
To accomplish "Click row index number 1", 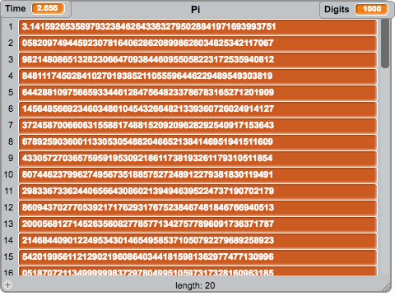I will (11, 26).
